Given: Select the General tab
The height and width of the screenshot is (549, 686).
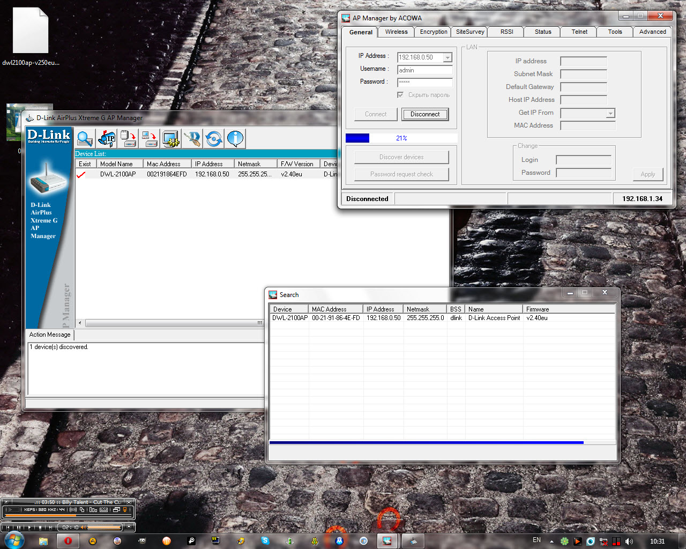Looking at the screenshot, I should tap(361, 32).
